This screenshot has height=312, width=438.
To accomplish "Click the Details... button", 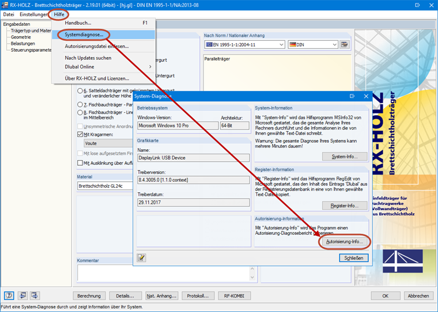I will coord(125,296).
